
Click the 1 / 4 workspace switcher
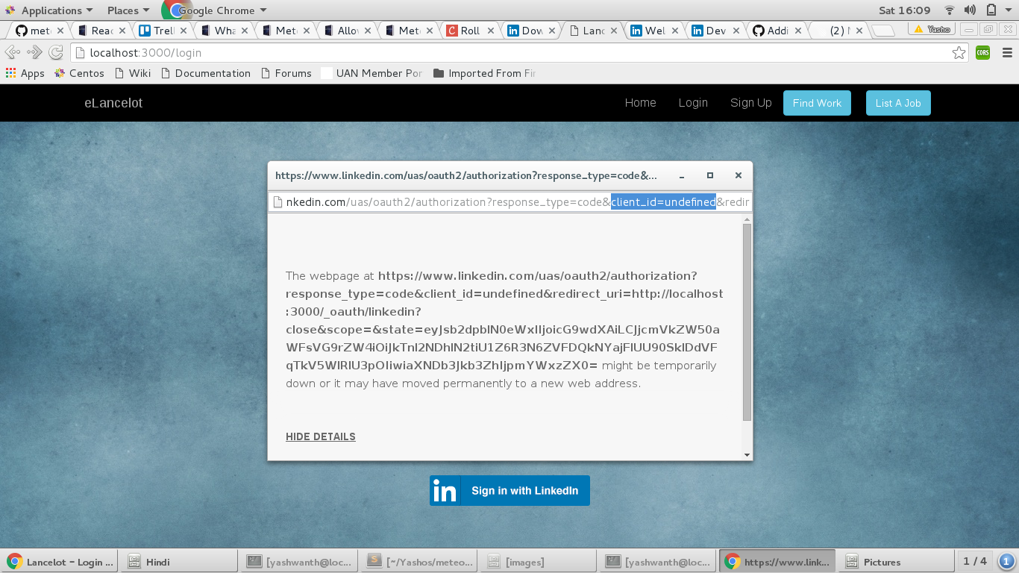[x=974, y=561]
